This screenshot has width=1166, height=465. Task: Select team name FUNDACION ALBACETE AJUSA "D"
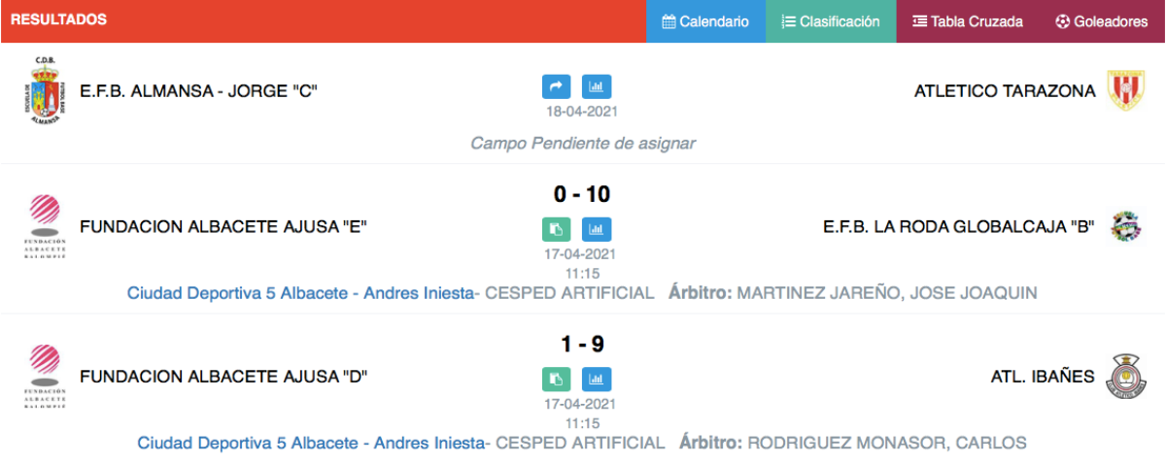coord(223,377)
